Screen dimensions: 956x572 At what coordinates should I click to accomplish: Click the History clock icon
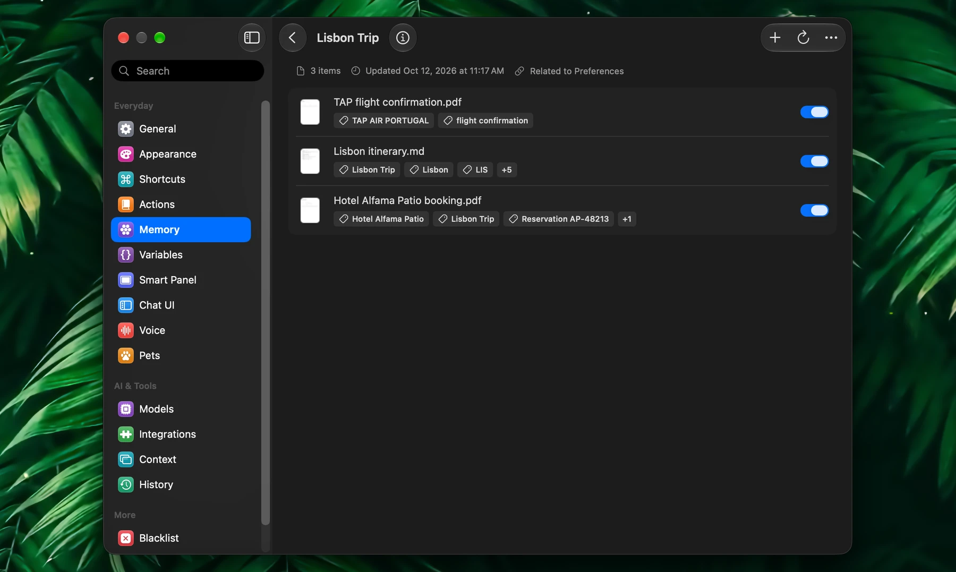tap(126, 484)
